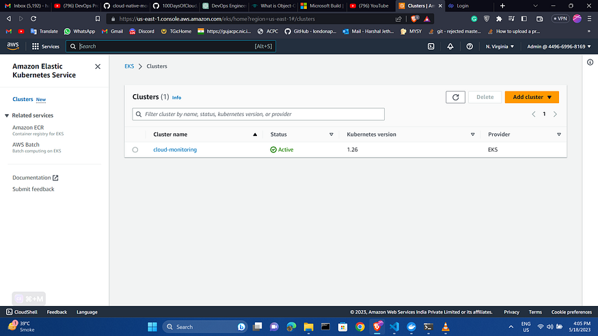Click the EKS breadcrumb link

129,66
